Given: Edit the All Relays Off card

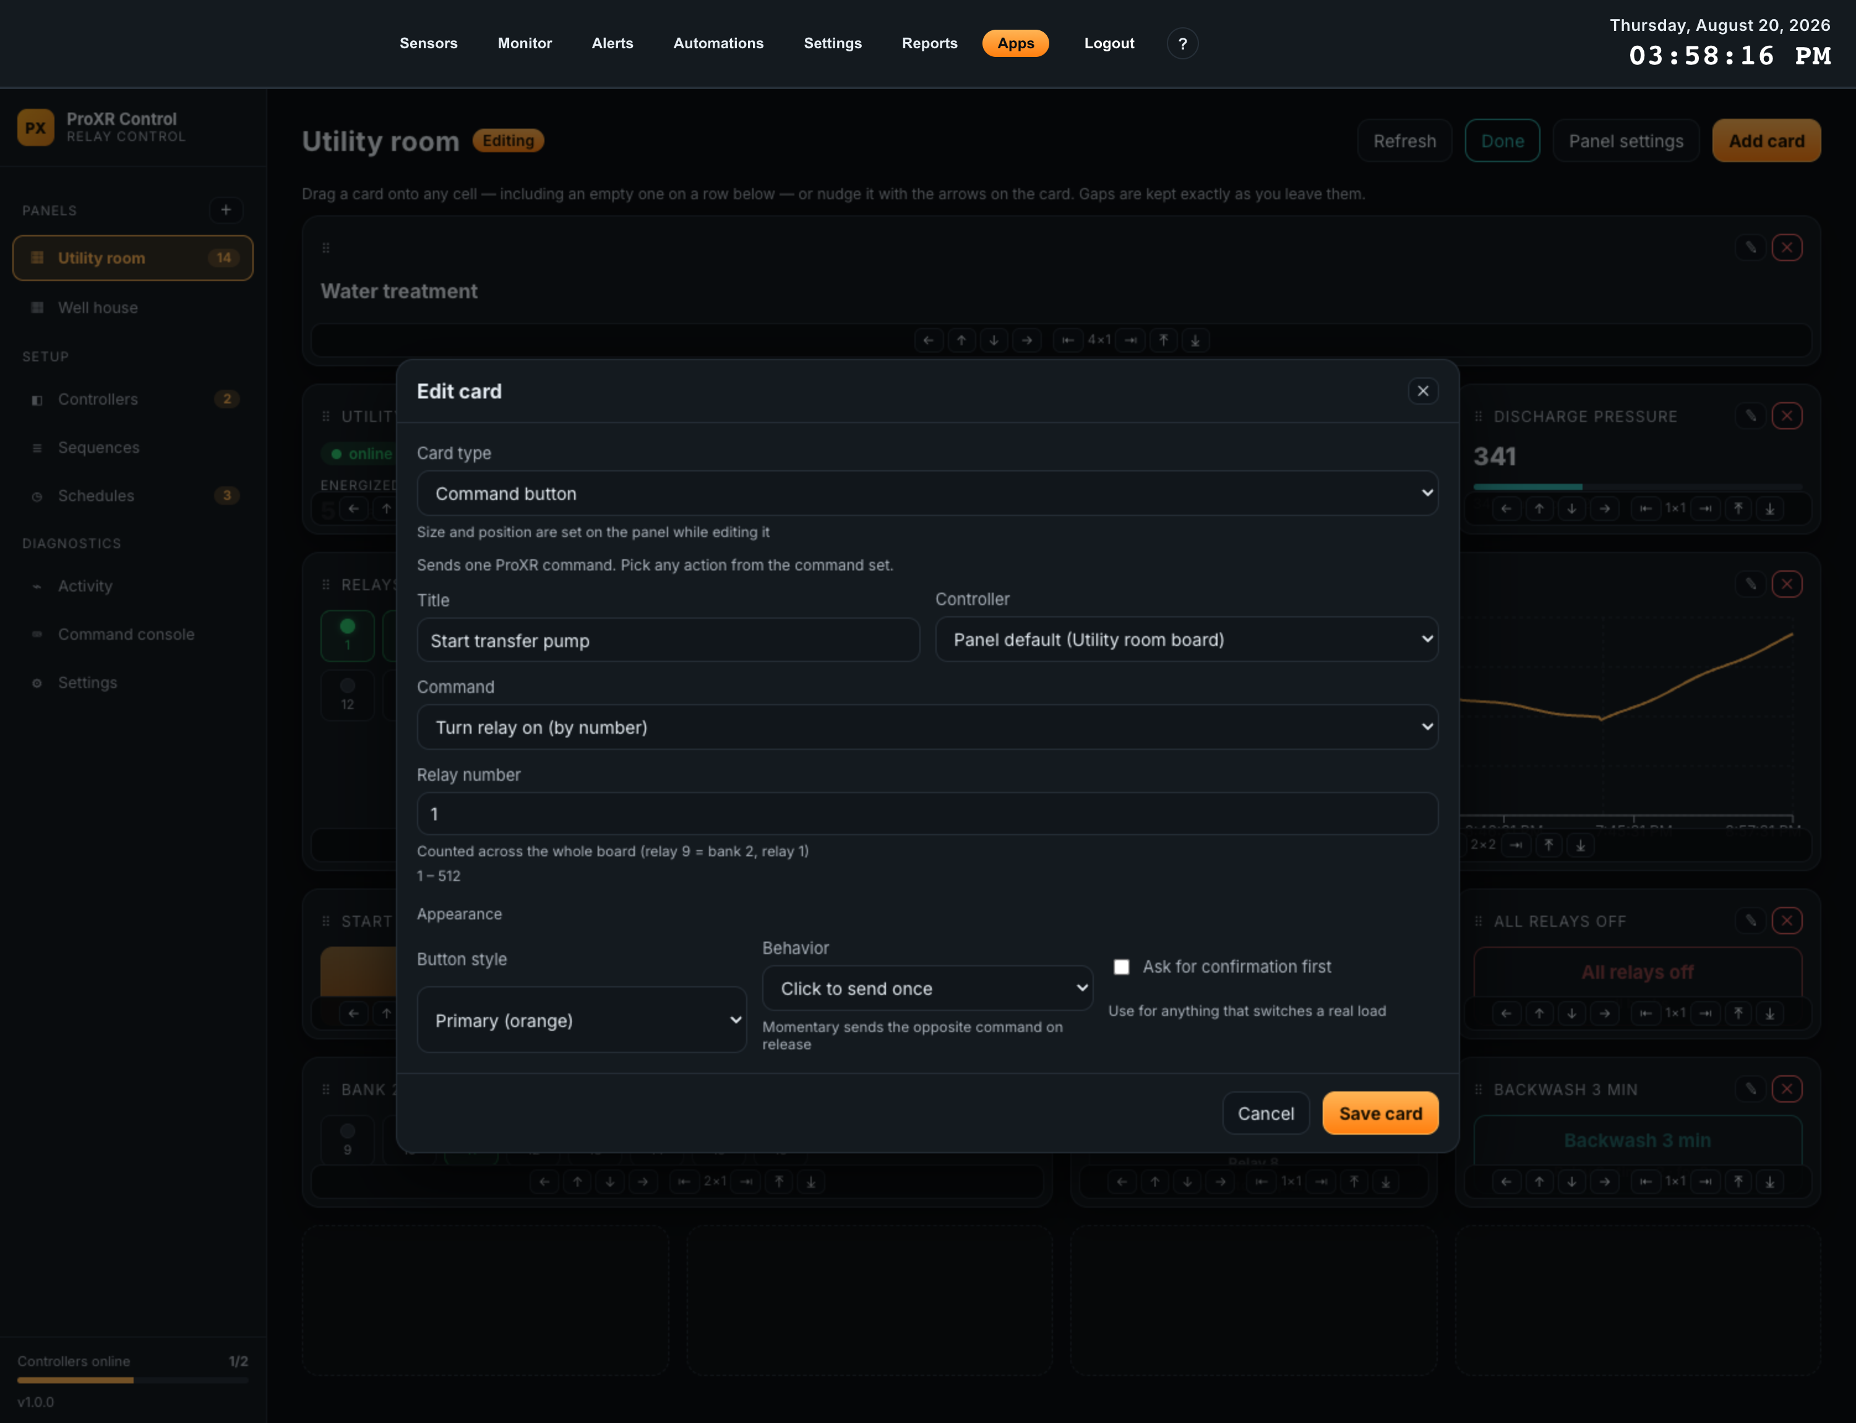Looking at the screenshot, I should [1750, 921].
